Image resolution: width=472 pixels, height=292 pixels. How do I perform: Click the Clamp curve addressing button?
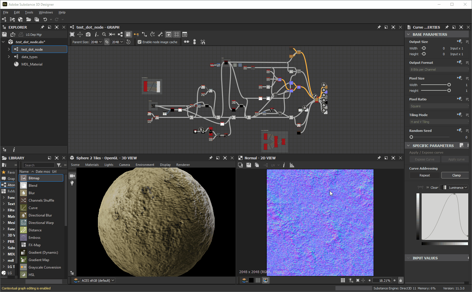tap(456, 175)
